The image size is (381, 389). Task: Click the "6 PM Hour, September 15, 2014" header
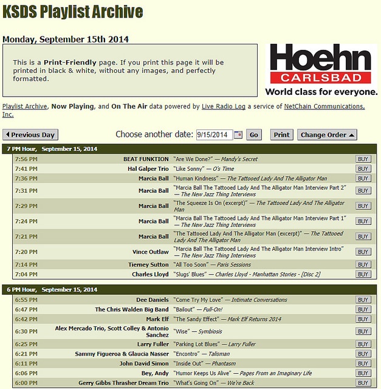(x=190, y=289)
